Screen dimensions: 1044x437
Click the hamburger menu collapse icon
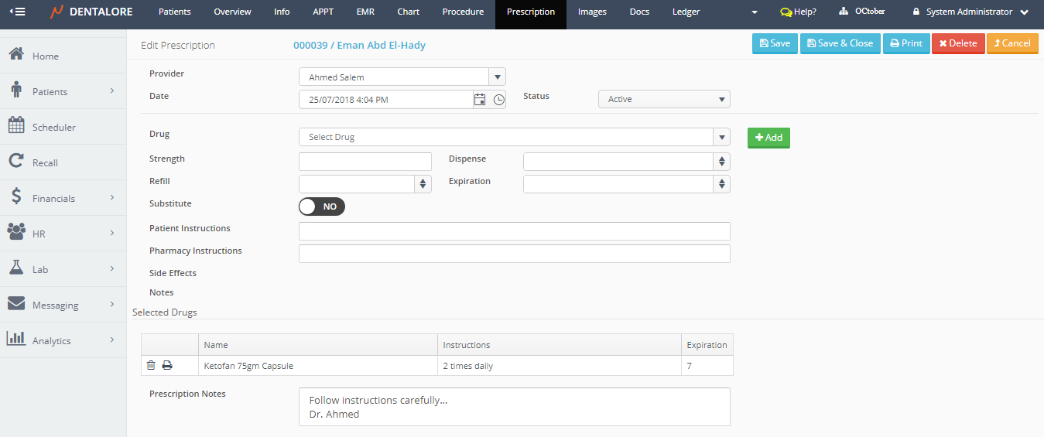17,12
